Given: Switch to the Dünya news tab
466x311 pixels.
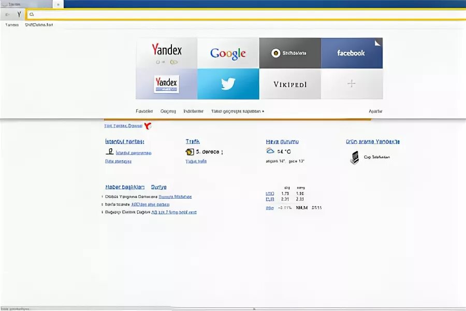Looking at the screenshot, I should coord(159,187).
